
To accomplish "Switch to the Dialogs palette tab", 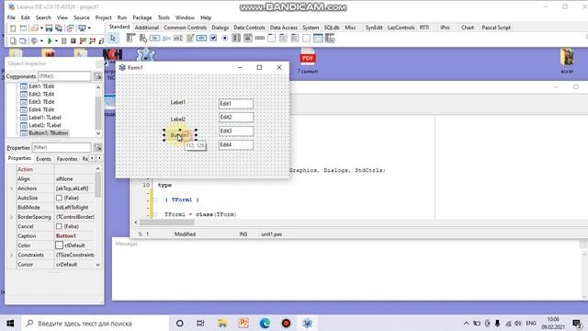I will click(220, 28).
